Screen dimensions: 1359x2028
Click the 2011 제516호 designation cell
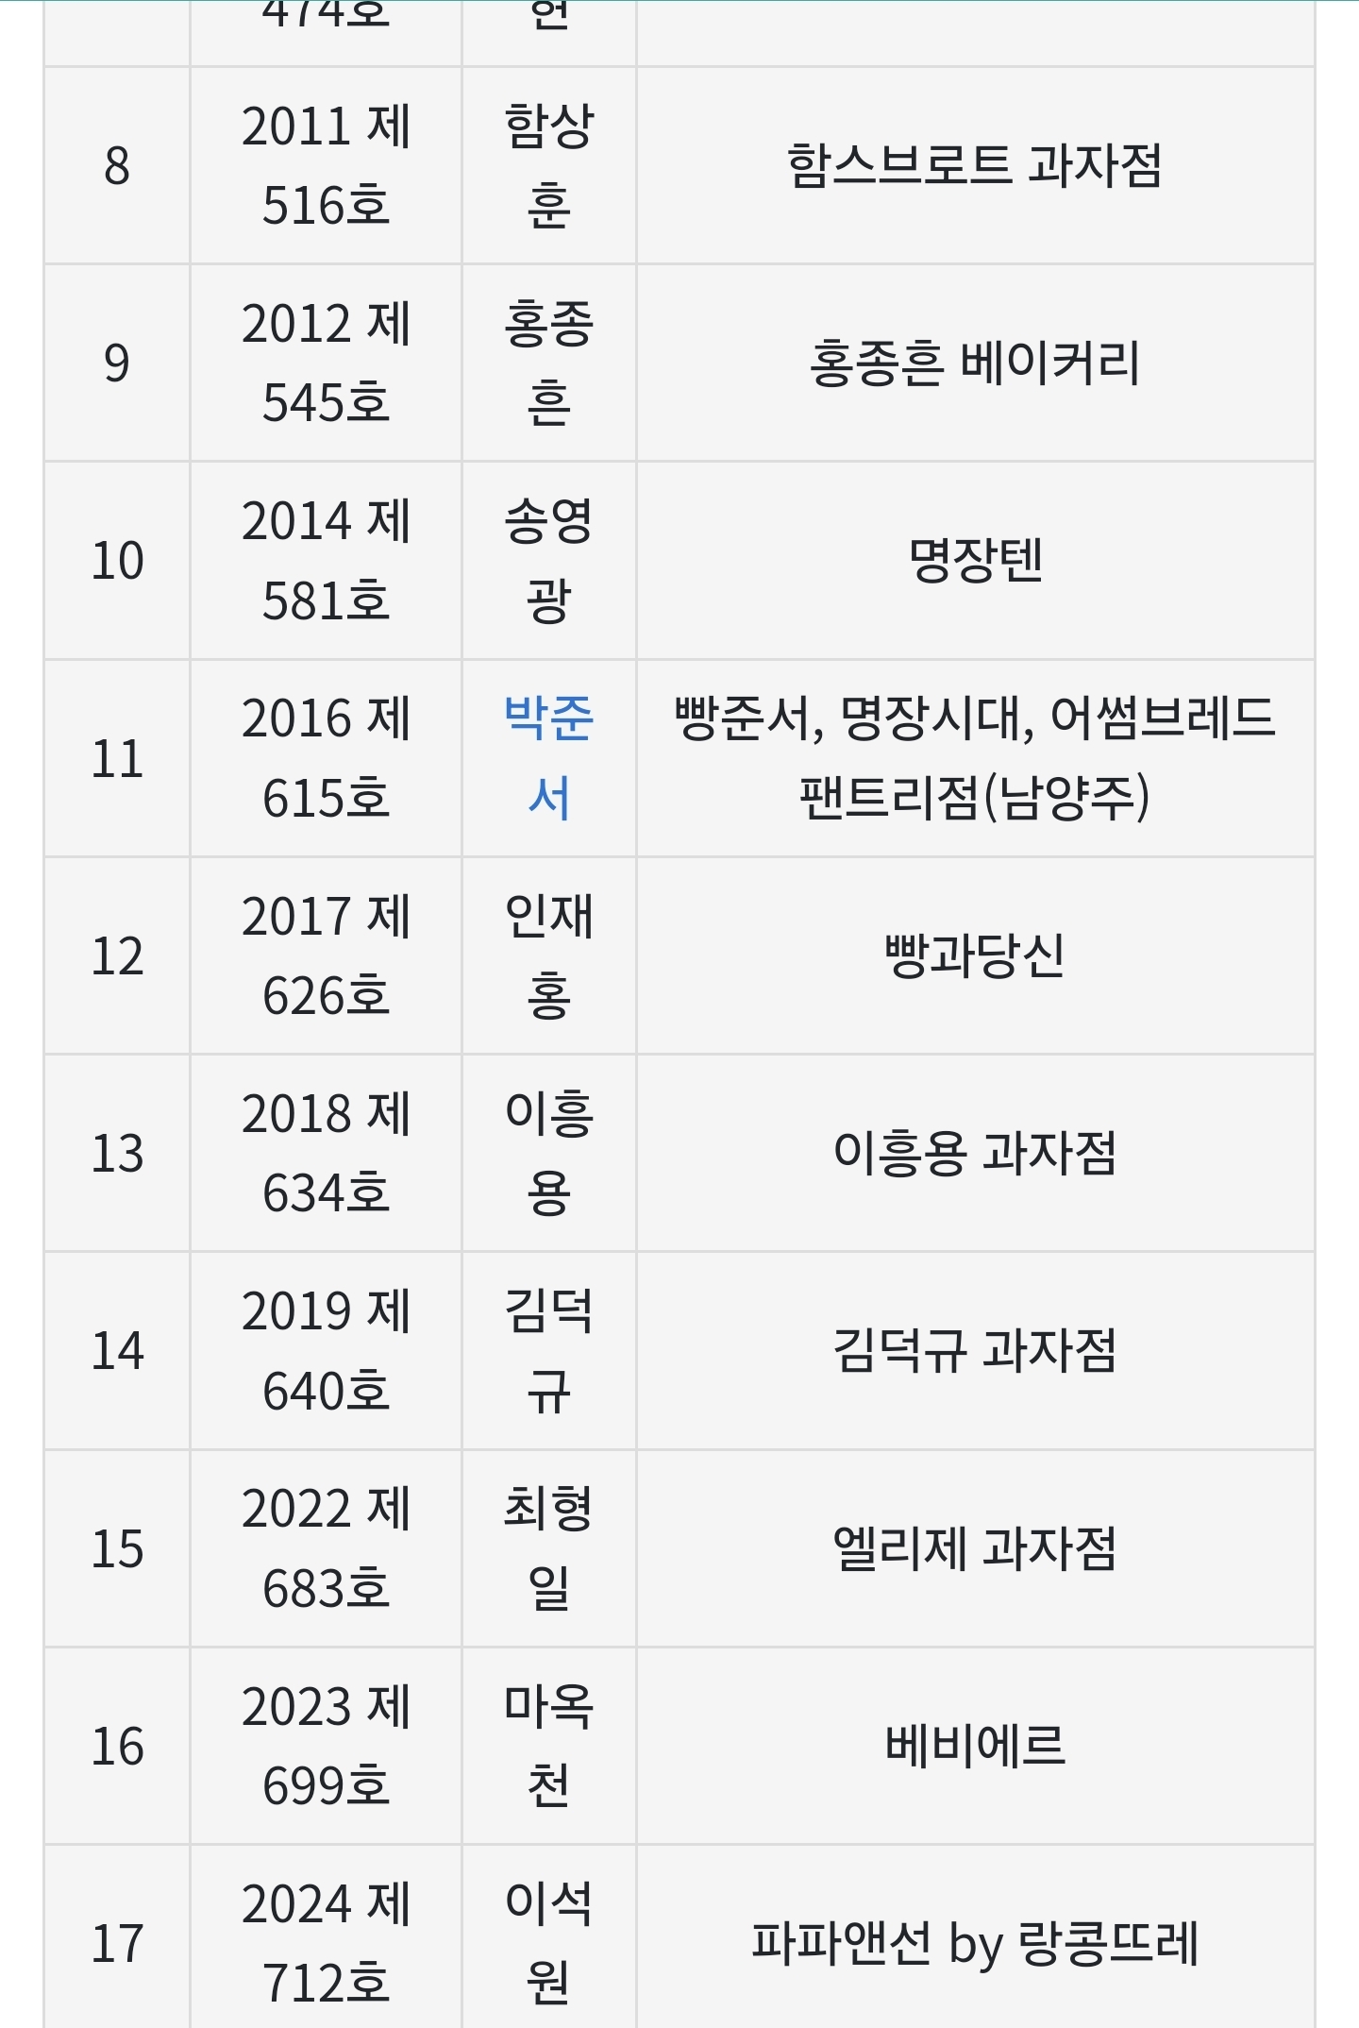[x=326, y=166]
